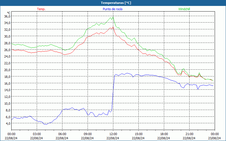The width and height of the screenshot is (226, 141).
Task: Click the °C unit label
Action: pyautogui.click(x=9, y=13)
